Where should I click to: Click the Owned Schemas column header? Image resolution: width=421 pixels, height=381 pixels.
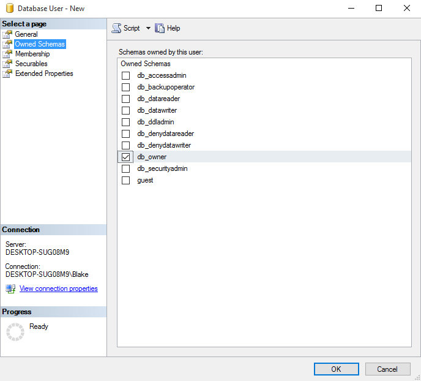146,64
